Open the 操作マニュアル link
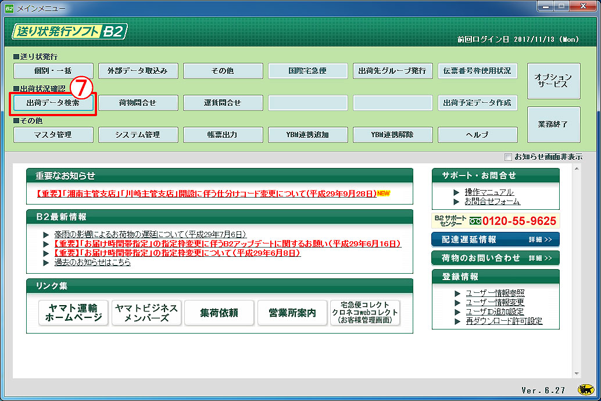This screenshot has height=401, width=601. pyautogui.click(x=489, y=192)
